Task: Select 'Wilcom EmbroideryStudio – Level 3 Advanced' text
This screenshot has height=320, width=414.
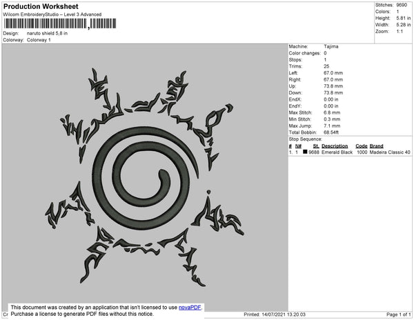Action: tap(52, 14)
